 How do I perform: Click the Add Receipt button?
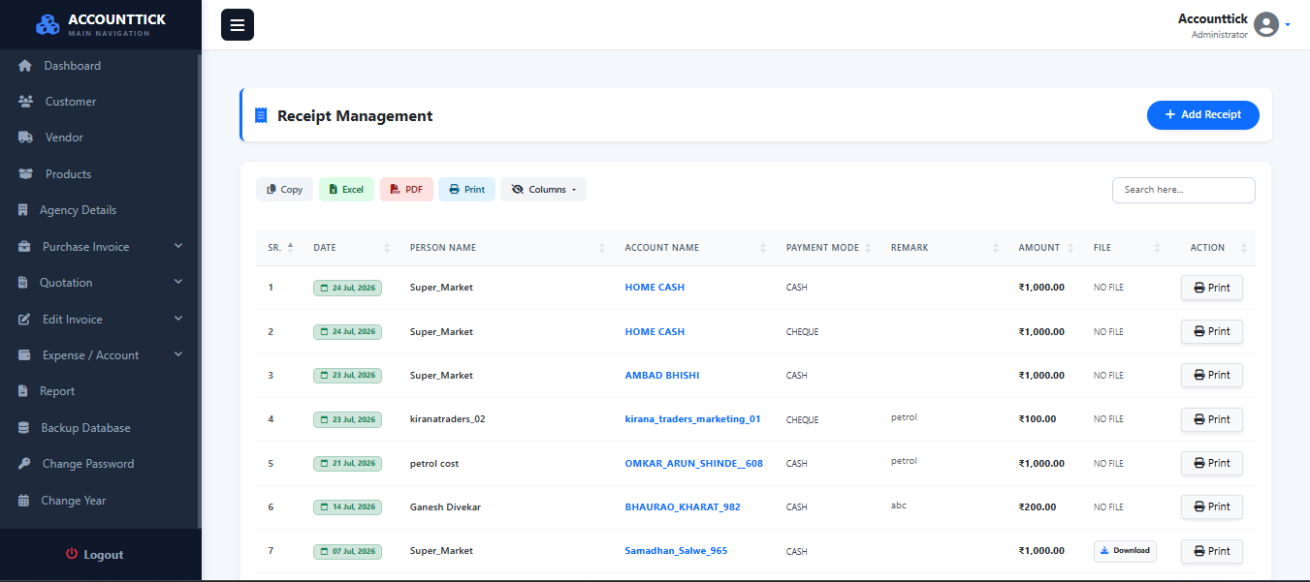[1202, 114]
